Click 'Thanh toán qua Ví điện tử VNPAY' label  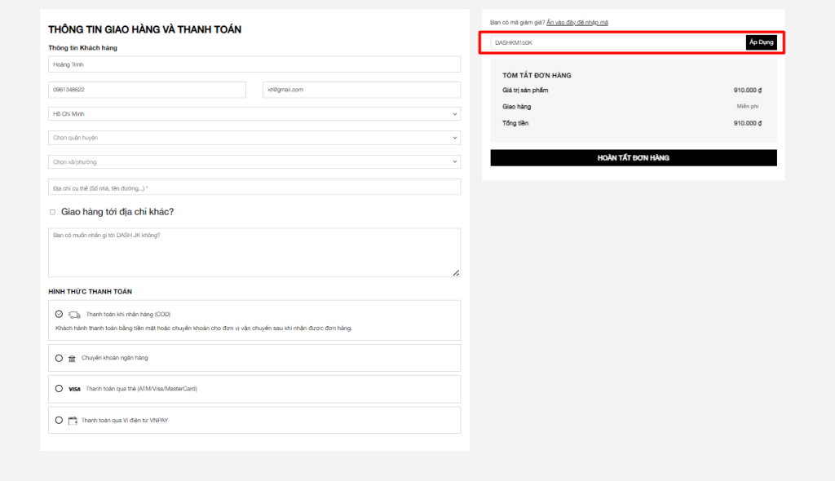[125, 421]
